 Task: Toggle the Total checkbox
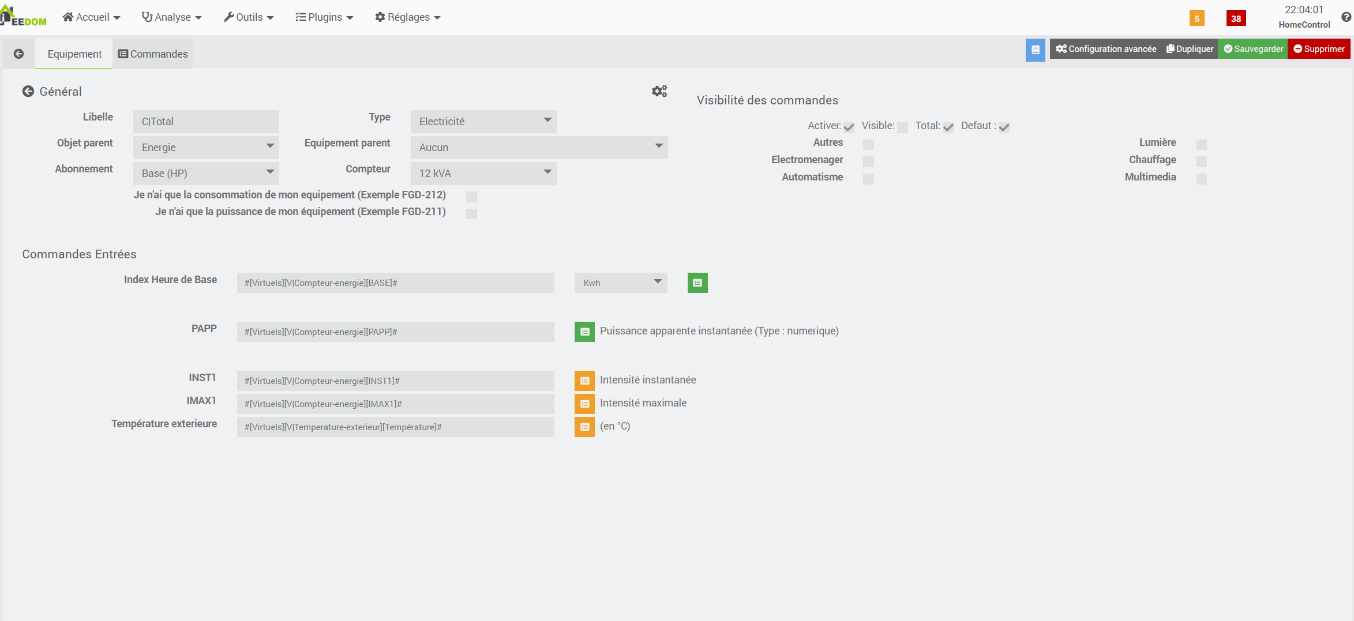tap(948, 127)
